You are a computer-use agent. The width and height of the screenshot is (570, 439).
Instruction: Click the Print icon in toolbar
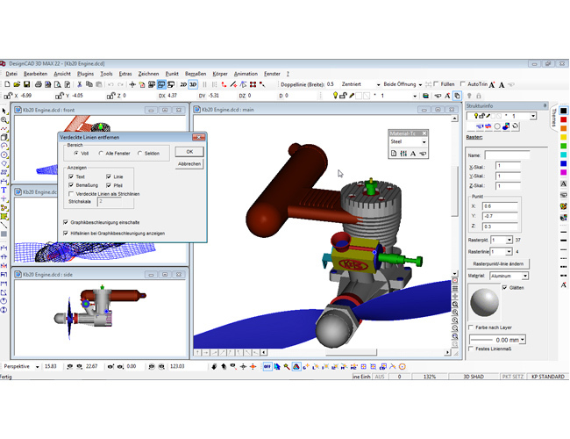[39, 84]
